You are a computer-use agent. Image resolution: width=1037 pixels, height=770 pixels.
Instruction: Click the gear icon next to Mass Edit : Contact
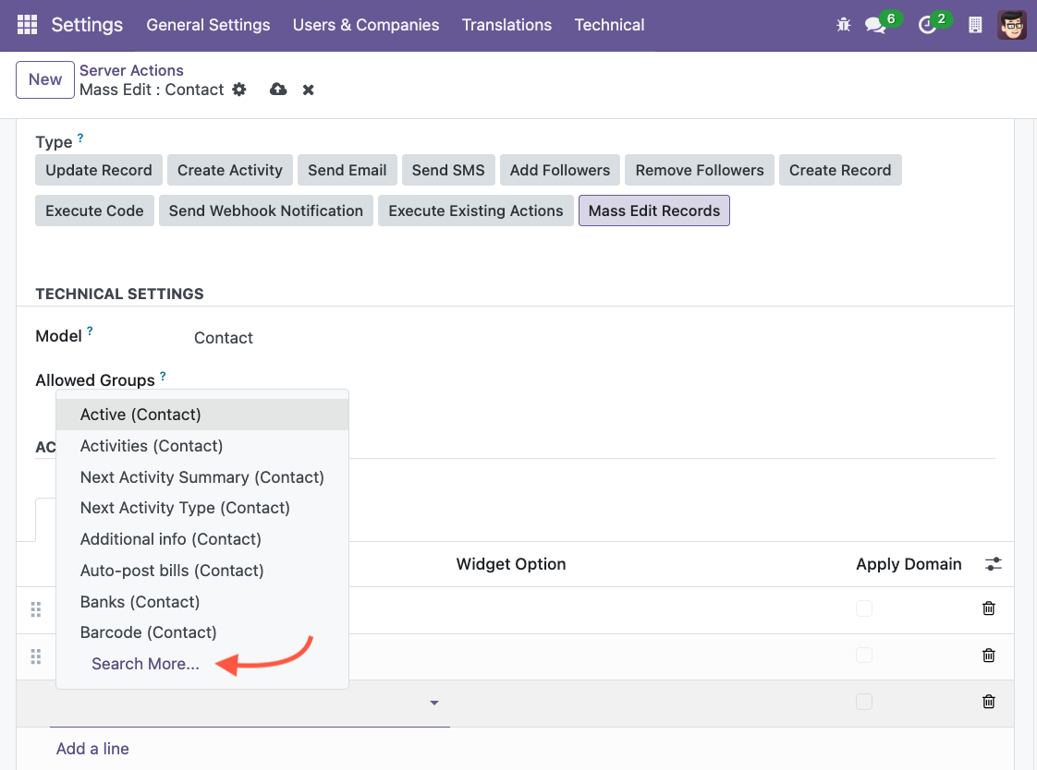pos(239,90)
